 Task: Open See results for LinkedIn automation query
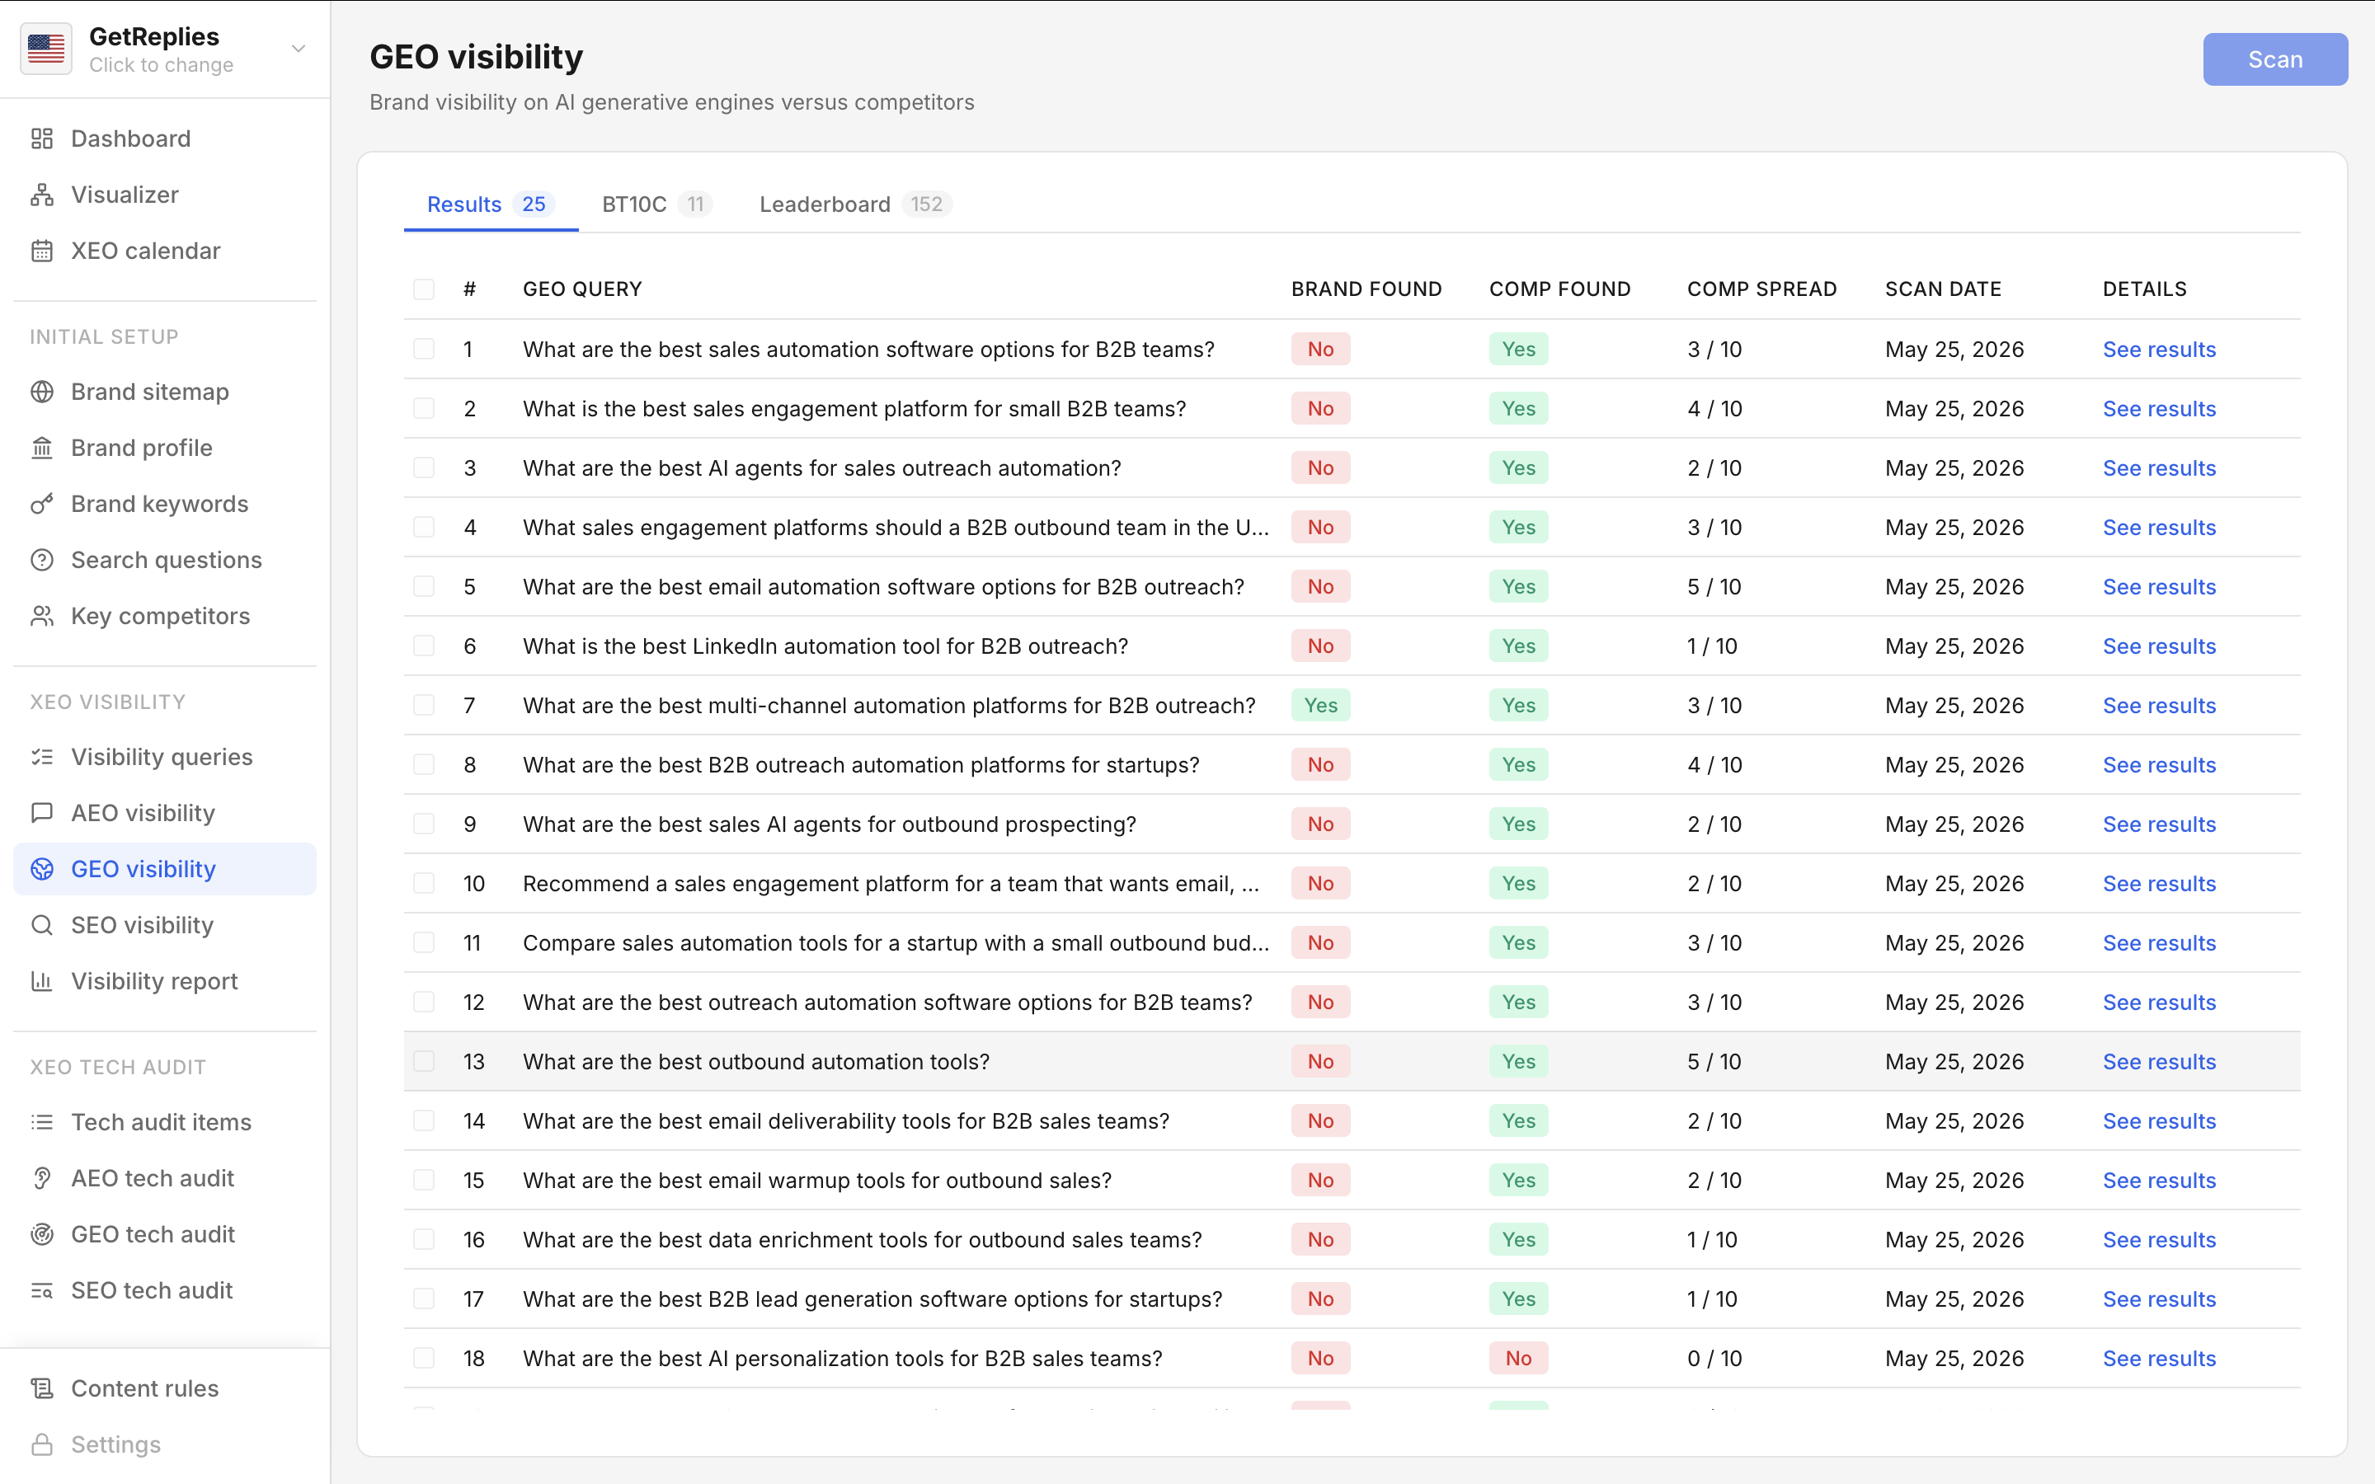pyautogui.click(x=2159, y=646)
